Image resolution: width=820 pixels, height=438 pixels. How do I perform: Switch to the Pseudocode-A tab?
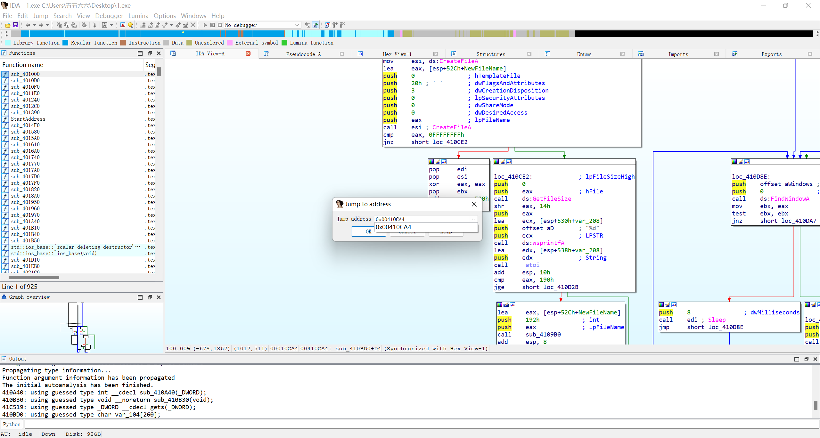pos(303,54)
